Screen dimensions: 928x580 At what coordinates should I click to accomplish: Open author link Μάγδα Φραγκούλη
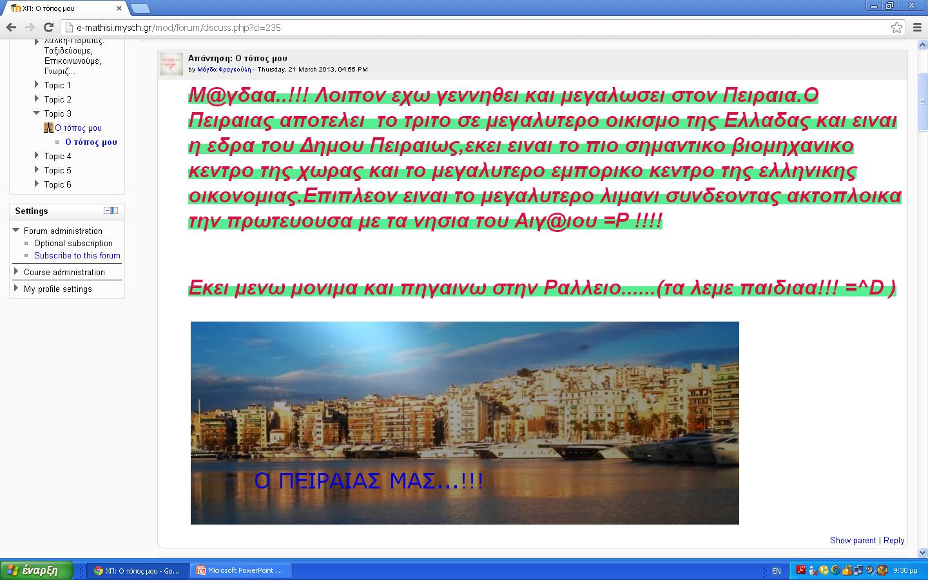[224, 69]
